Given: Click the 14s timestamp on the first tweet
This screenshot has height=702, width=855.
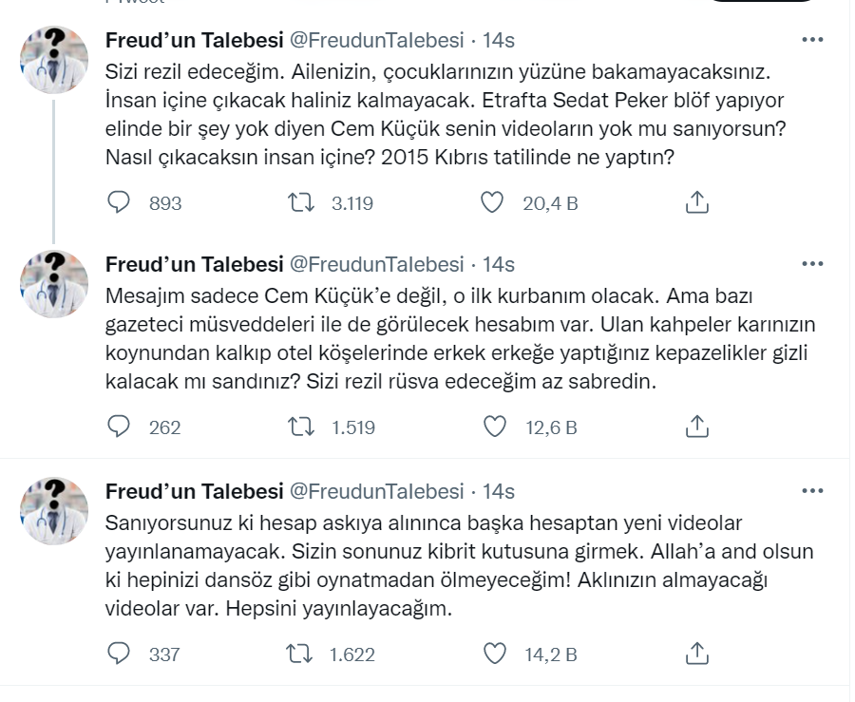Looking at the screenshot, I should pyautogui.click(x=499, y=40).
